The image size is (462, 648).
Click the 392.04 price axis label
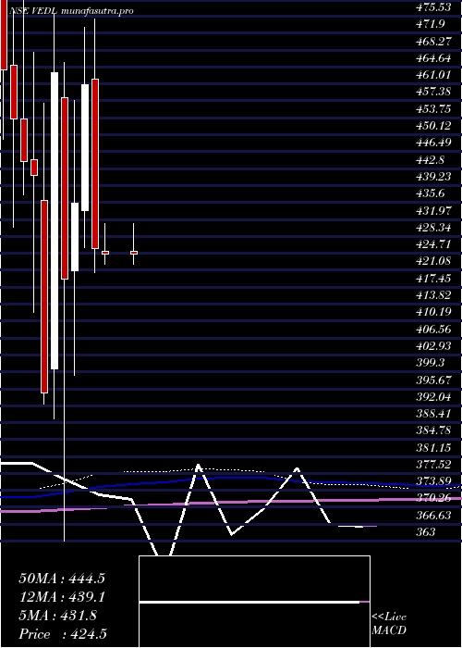pos(434,396)
